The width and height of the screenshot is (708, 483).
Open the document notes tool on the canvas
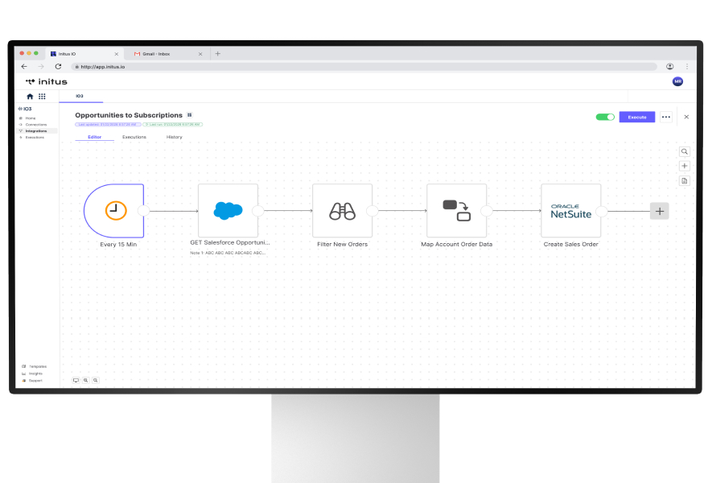(685, 181)
